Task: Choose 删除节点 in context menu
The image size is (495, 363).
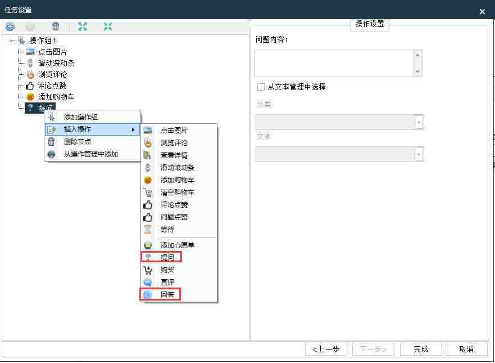Action: [93, 142]
